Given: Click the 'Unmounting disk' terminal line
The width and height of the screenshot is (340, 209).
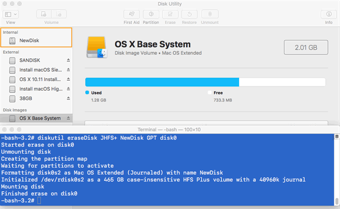Looking at the screenshot, I should (x=26, y=152).
